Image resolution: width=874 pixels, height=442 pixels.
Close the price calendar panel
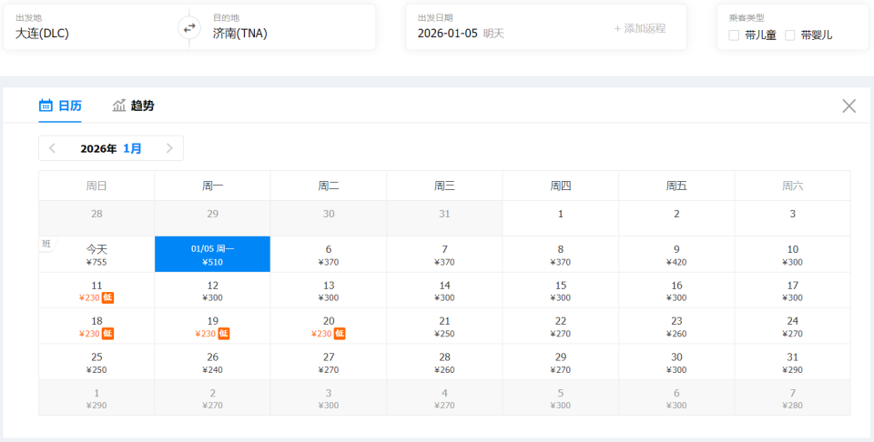tap(849, 105)
